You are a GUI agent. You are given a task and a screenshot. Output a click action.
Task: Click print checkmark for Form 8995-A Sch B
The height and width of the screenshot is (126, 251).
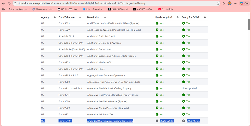pos(157,75)
